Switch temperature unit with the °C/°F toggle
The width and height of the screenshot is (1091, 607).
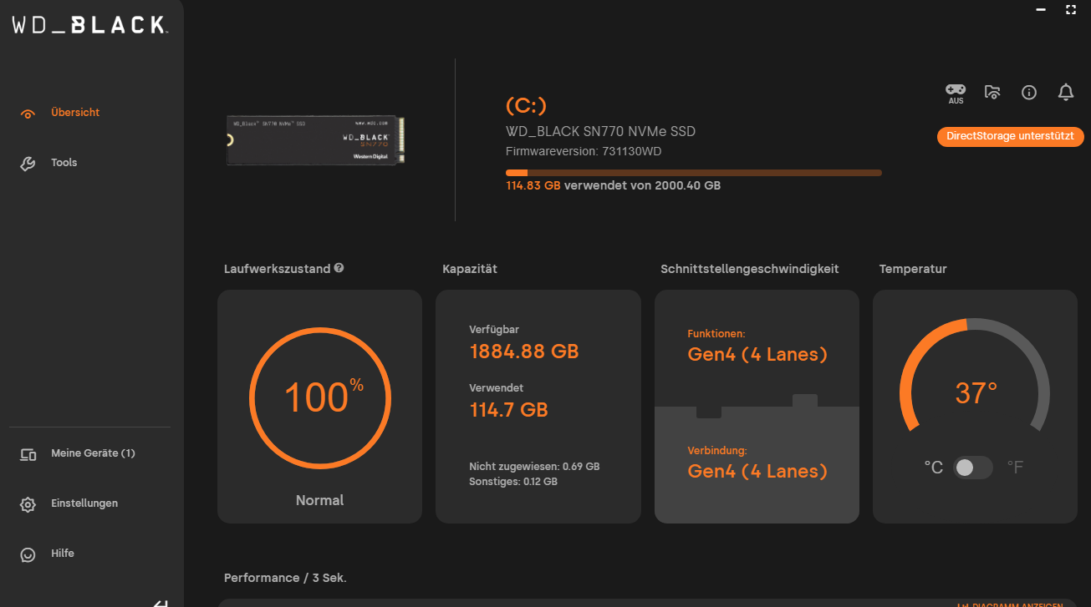[x=974, y=468]
